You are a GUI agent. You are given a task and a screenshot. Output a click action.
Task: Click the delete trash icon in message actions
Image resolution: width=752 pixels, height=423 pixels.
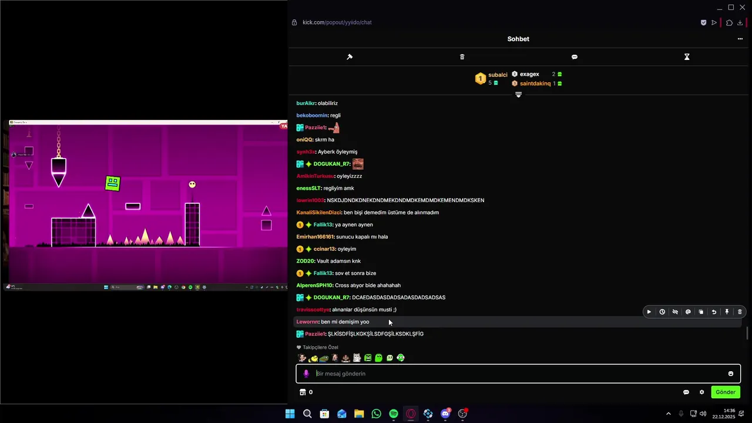(740, 312)
